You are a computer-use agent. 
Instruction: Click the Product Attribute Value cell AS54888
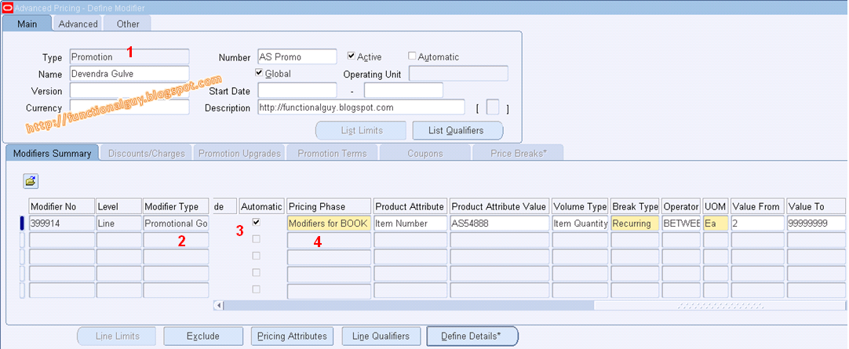click(500, 223)
